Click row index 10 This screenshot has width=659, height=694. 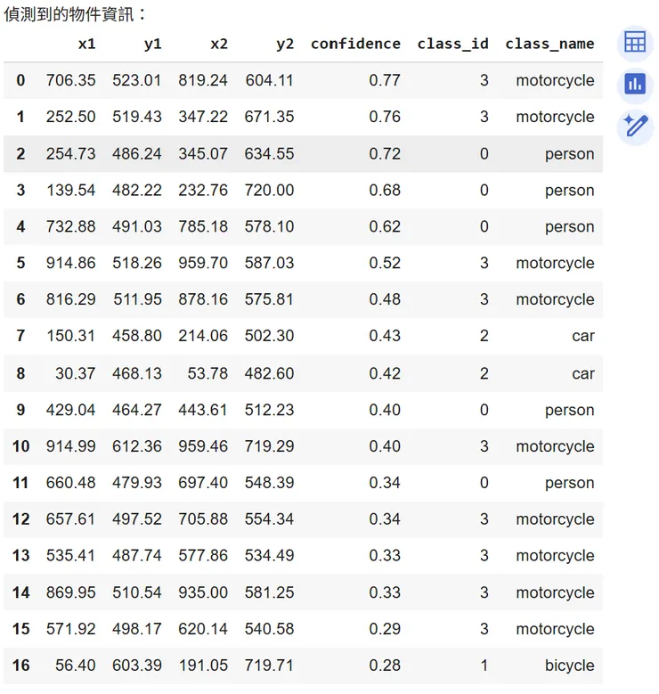[20, 446]
